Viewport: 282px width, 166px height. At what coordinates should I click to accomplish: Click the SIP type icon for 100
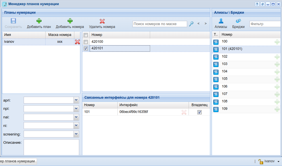216,42
